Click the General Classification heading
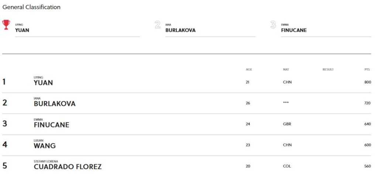 pos(31,7)
